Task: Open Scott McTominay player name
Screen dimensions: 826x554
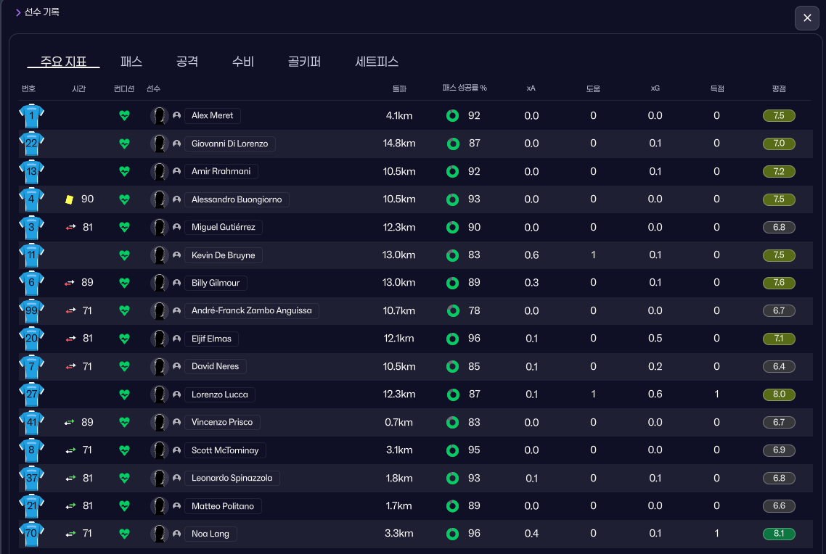Action: [225, 450]
